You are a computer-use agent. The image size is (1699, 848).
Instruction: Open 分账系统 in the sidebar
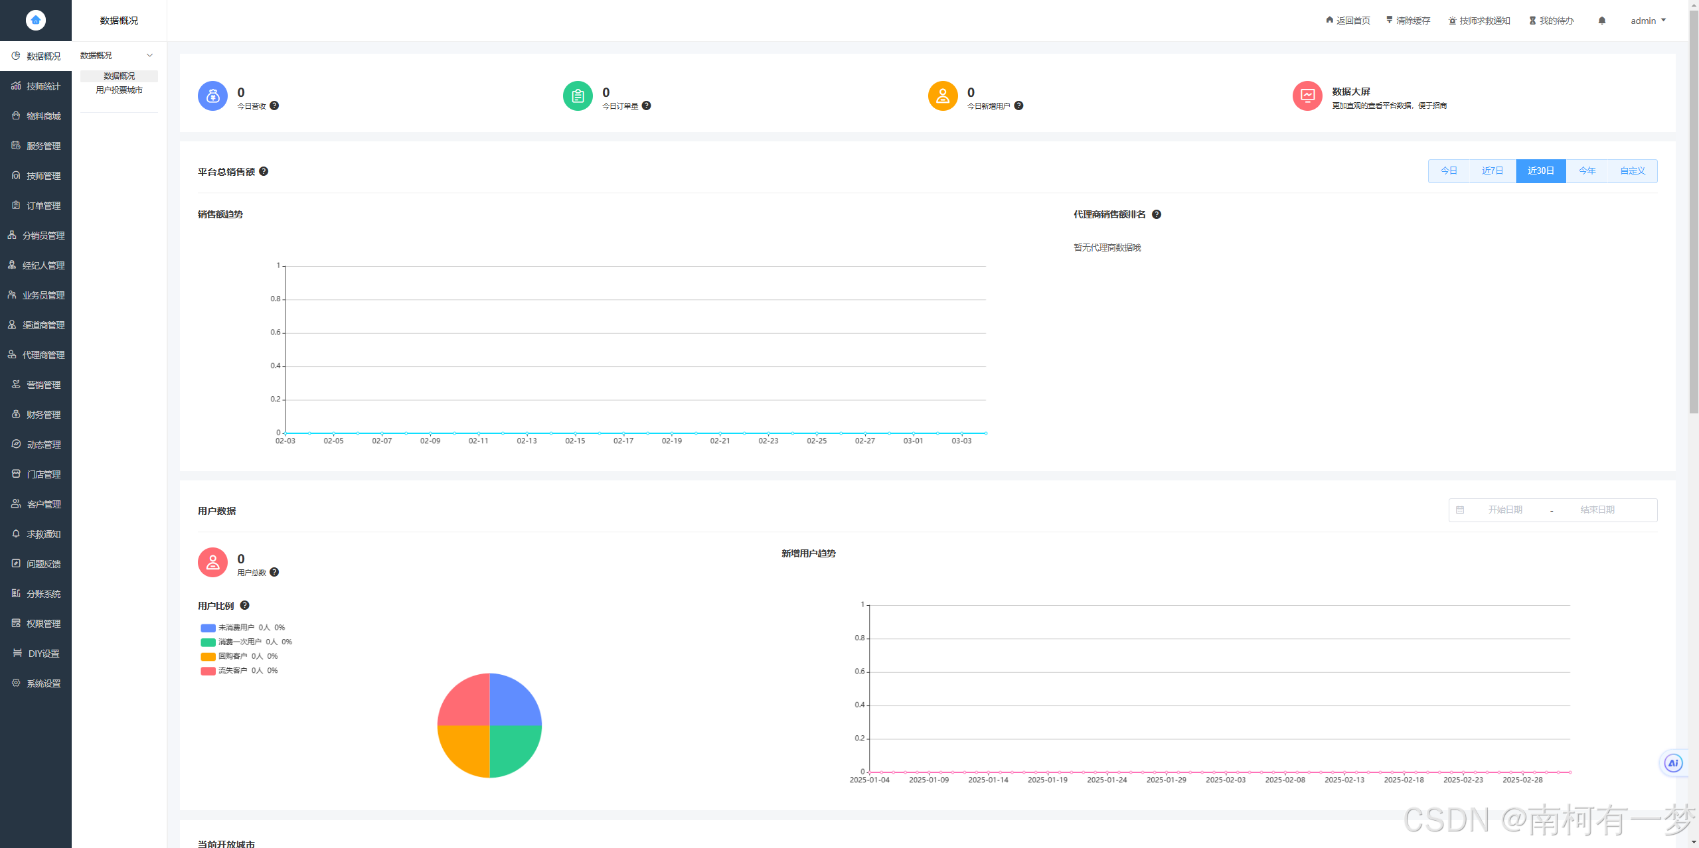[36, 594]
